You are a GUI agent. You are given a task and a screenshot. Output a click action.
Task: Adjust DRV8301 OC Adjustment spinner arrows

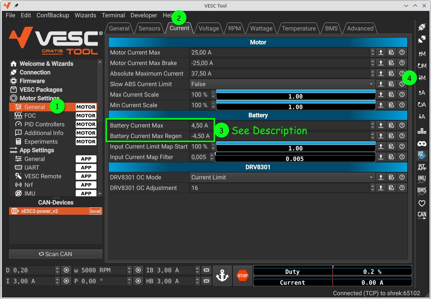373,188
